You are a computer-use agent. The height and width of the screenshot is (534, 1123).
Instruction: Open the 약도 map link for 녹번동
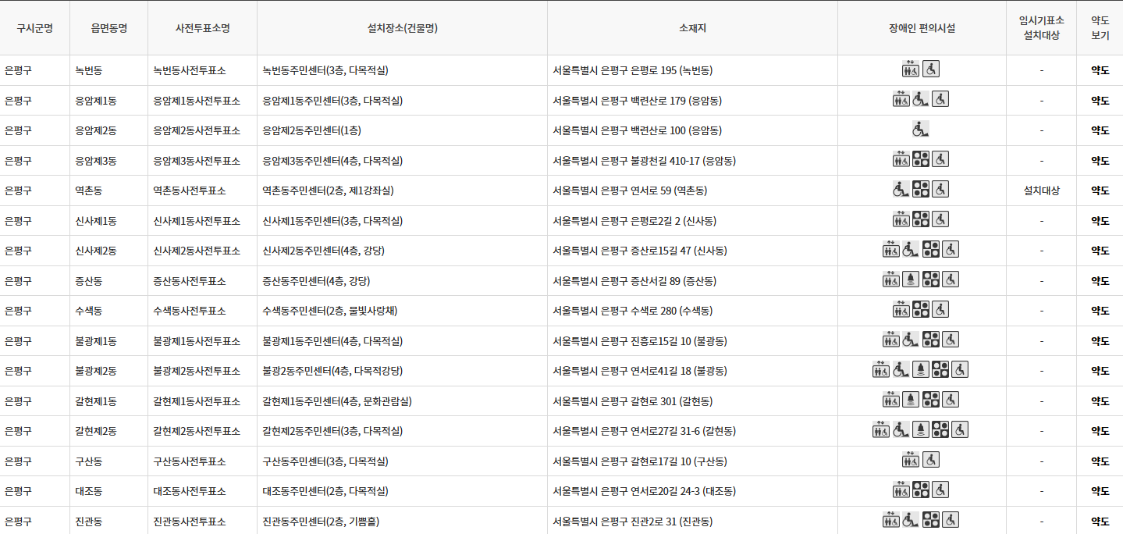1099,69
